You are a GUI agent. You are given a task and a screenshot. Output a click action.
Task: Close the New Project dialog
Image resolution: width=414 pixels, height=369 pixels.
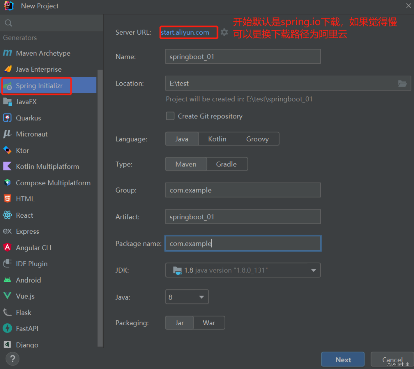pyautogui.click(x=408, y=6)
